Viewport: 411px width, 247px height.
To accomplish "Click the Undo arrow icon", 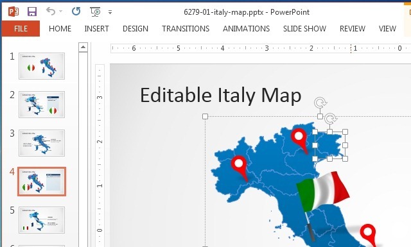I will (51, 12).
